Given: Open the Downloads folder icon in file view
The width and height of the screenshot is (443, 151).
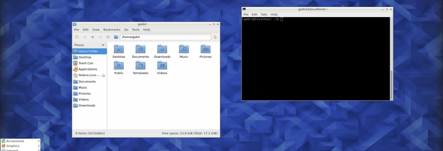Looking at the screenshot, I should pyautogui.click(x=162, y=49).
